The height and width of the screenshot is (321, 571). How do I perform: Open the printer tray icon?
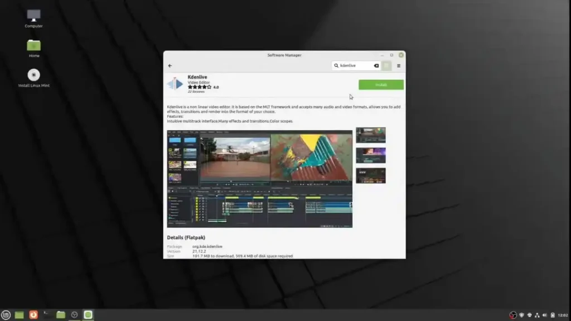point(530,315)
